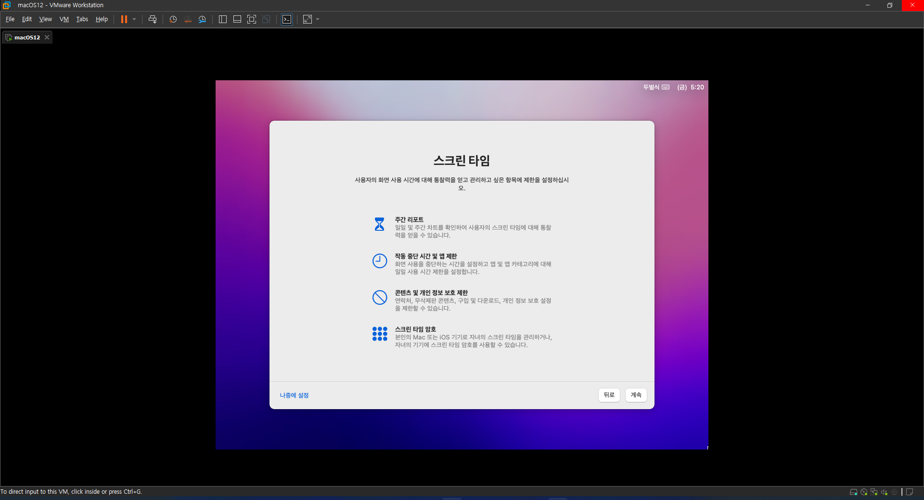Screen dimensions: 924x500
Task: Click the 스크린 타임 title
Action: [462, 161]
